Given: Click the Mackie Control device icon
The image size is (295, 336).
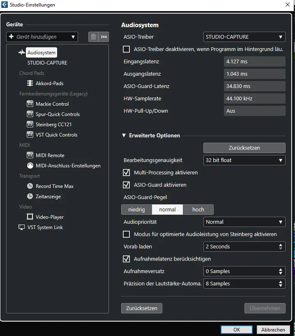Looking at the screenshot, I should pyautogui.click(x=30, y=104).
